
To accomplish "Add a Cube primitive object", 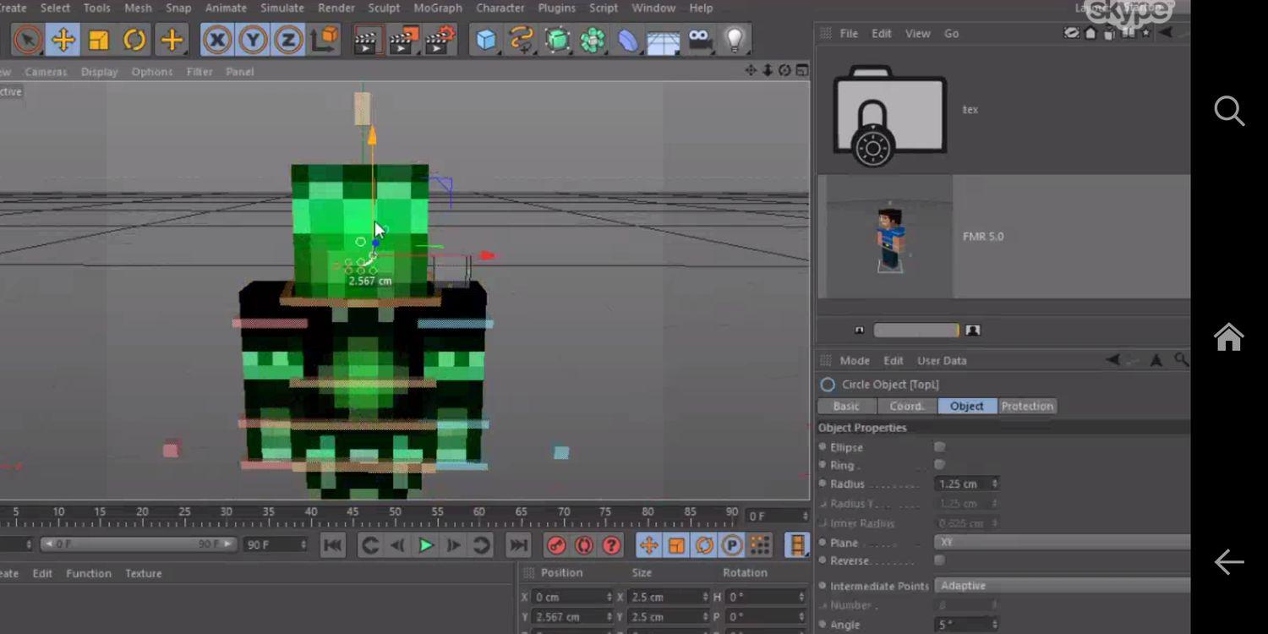I will point(486,40).
